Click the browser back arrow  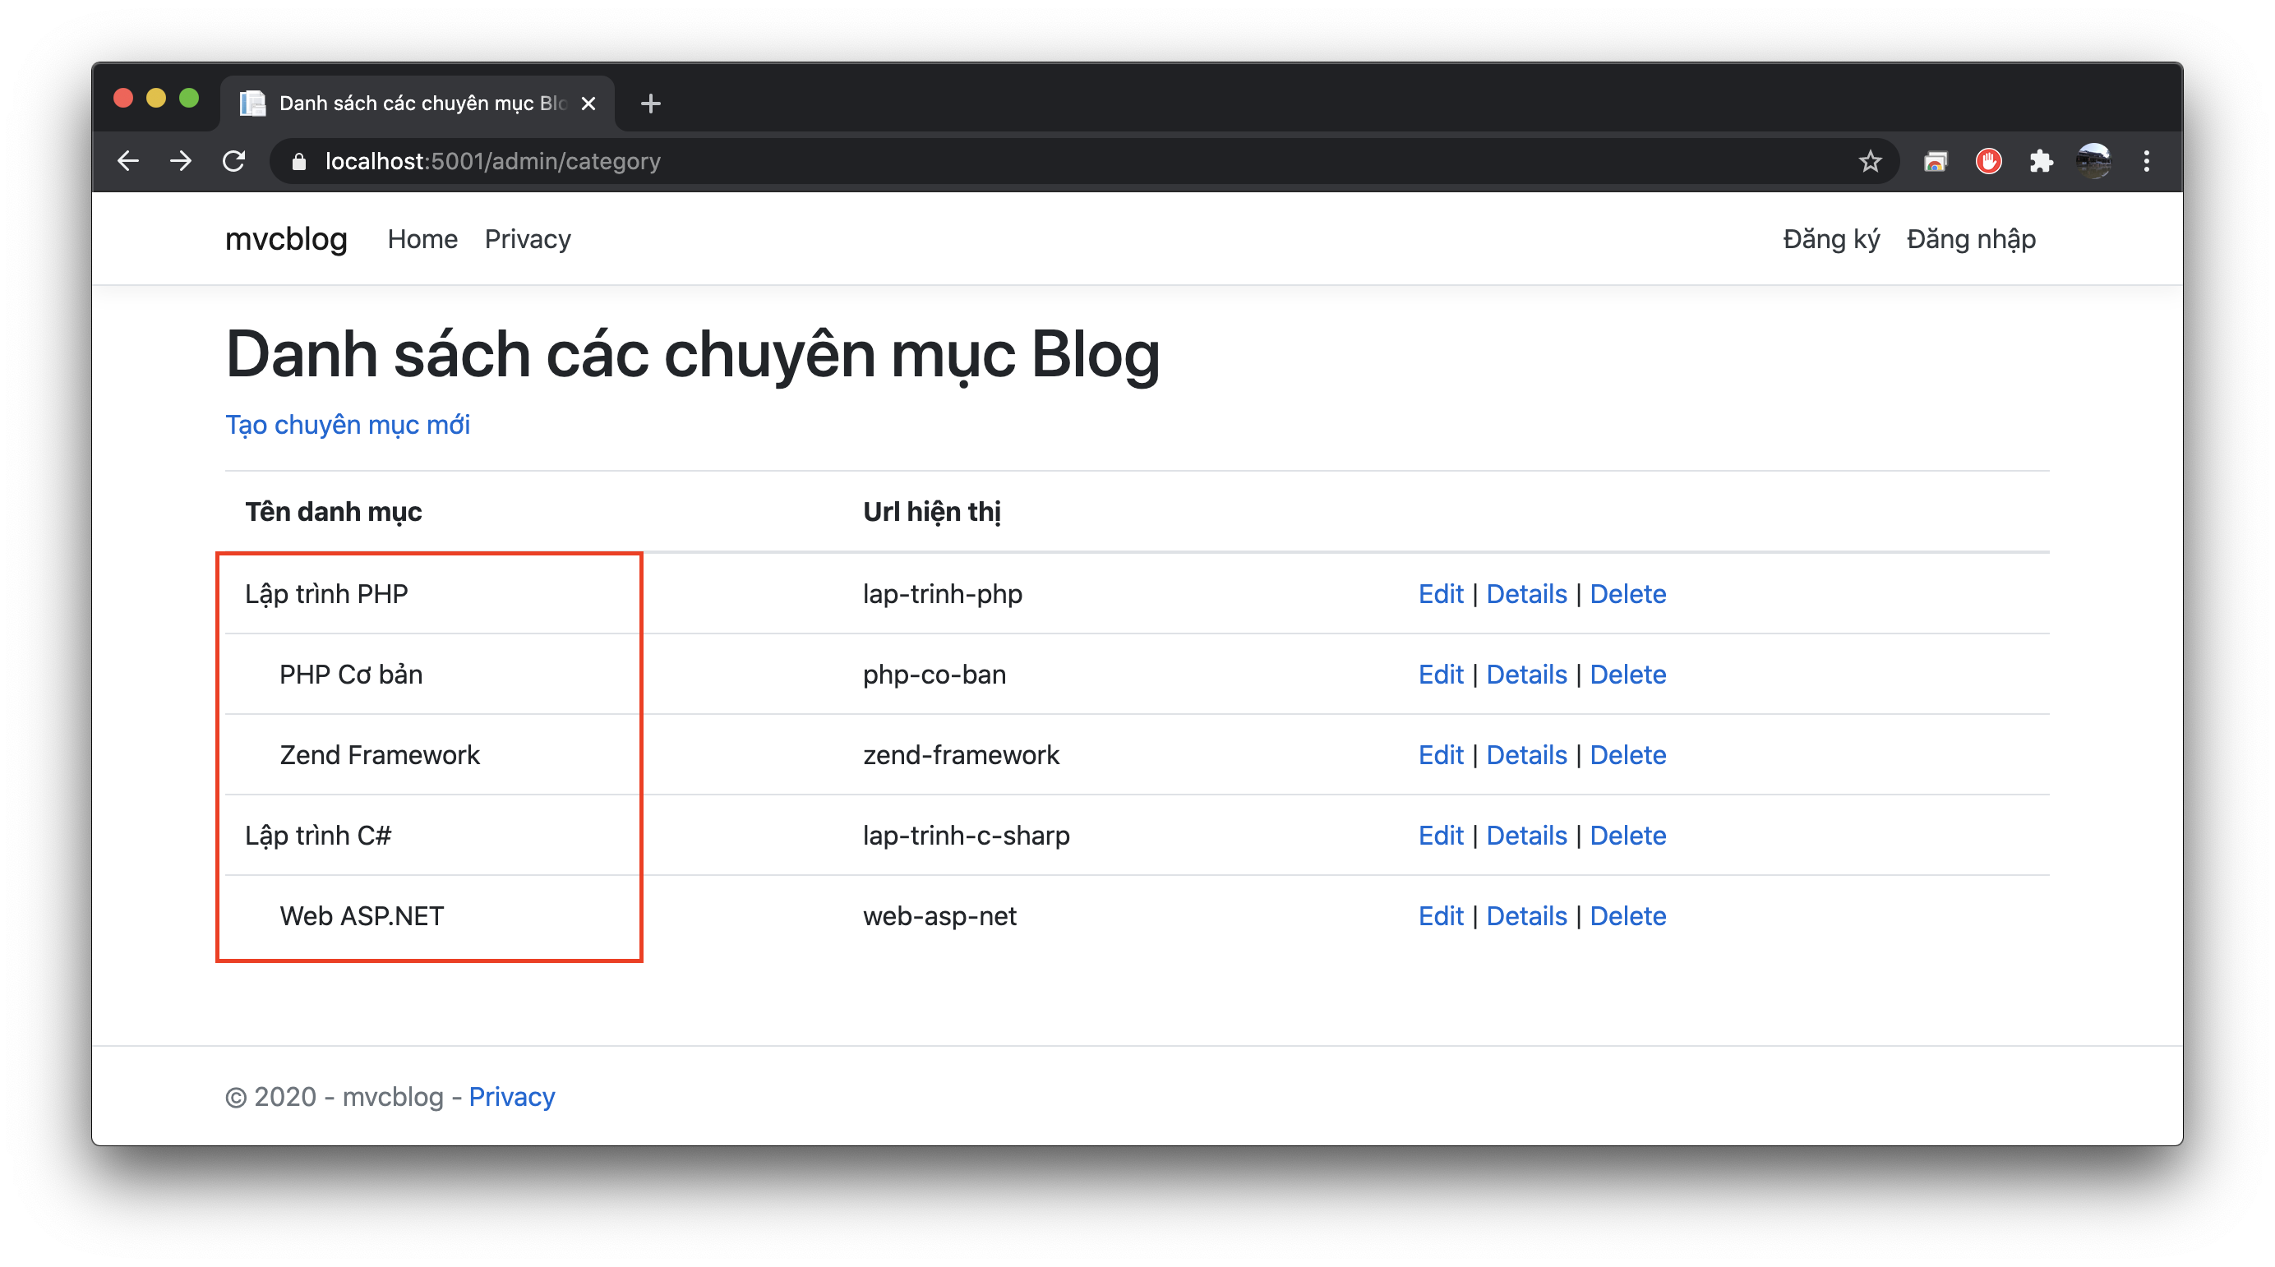(x=129, y=161)
